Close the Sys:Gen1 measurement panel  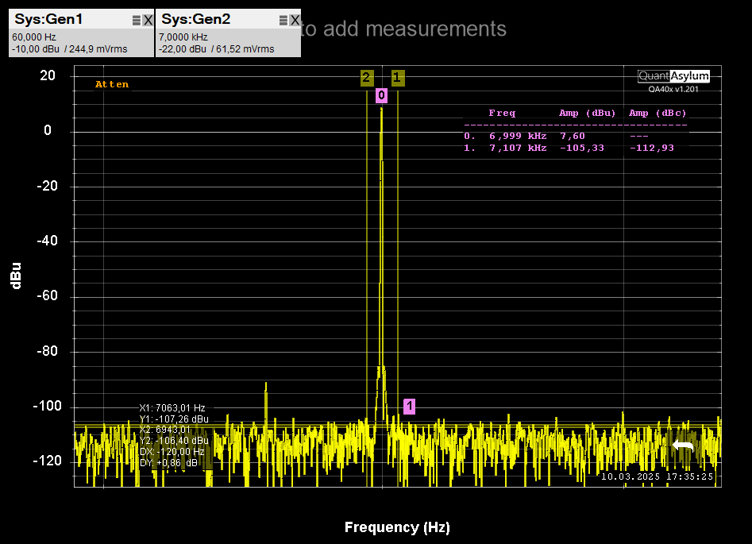[x=148, y=20]
